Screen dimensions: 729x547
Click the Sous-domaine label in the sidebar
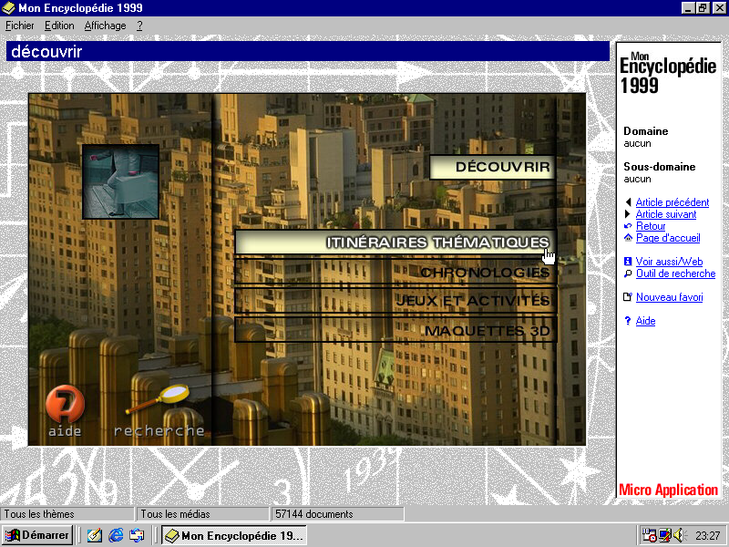pos(659,167)
